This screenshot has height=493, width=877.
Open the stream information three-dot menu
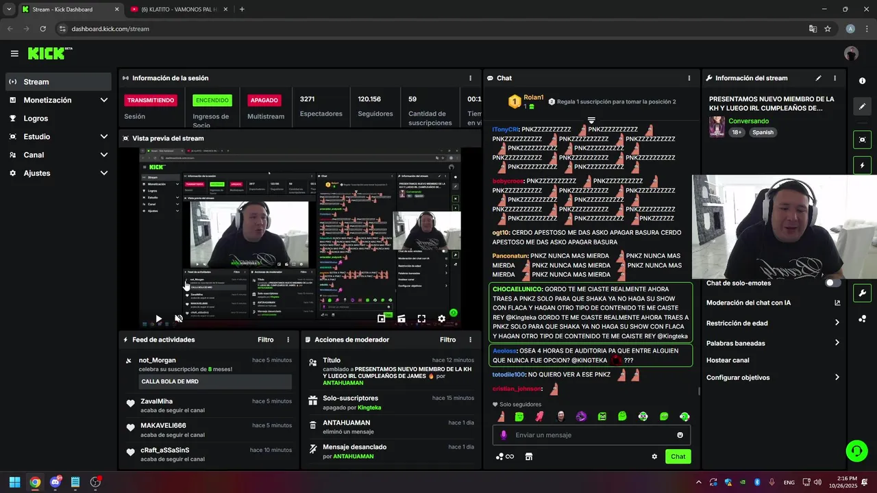click(x=835, y=78)
